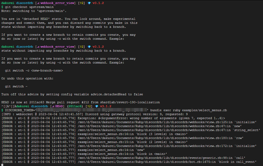Click the v3.1.2 ruby version indicator
Viewport: 263px width, 166px height.
(x=98, y=3)
